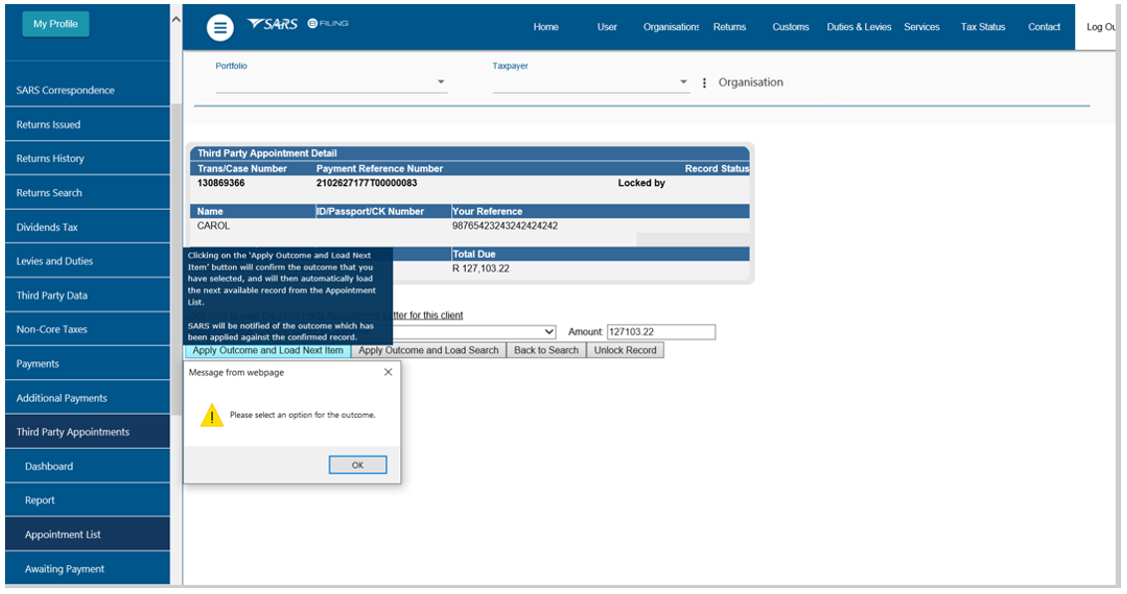Viewport: 1127px width, 594px height.
Task: Open the hamburger menu icon
Action: 220,28
